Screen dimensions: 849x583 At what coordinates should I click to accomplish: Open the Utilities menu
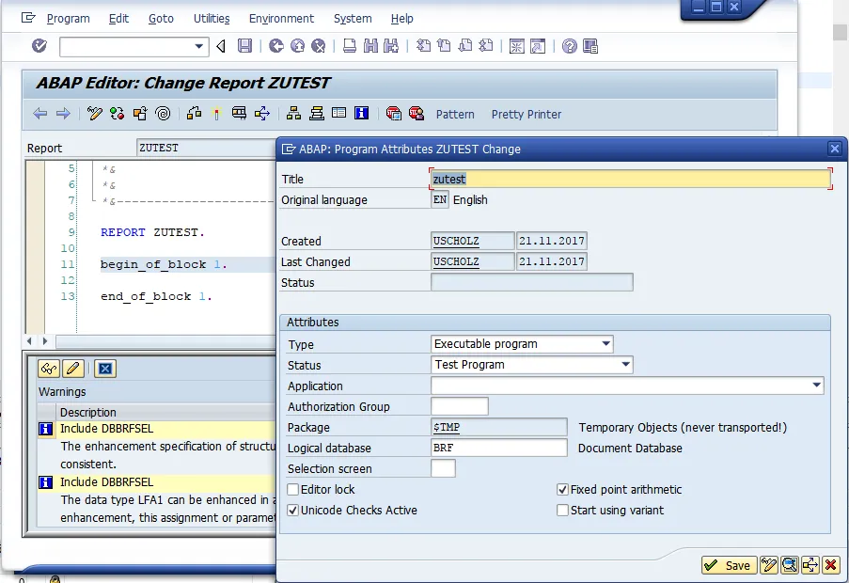pos(212,19)
